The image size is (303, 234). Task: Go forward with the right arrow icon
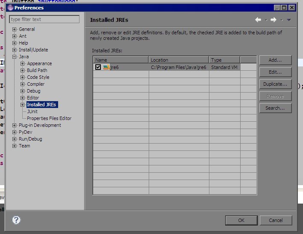pos(274,20)
